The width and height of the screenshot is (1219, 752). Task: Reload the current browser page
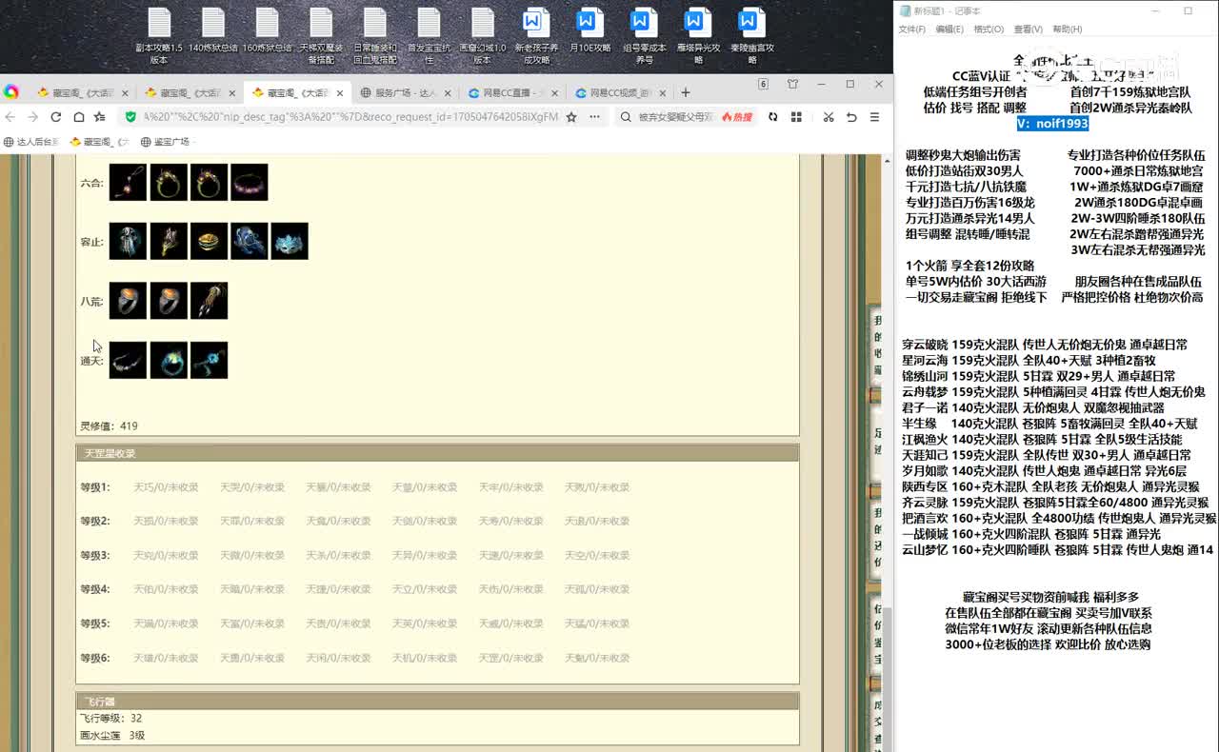pyautogui.click(x=56, y=117)
